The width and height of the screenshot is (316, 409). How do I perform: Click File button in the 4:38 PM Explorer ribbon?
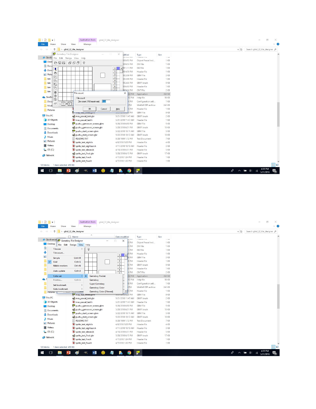(x=43, y=44)
